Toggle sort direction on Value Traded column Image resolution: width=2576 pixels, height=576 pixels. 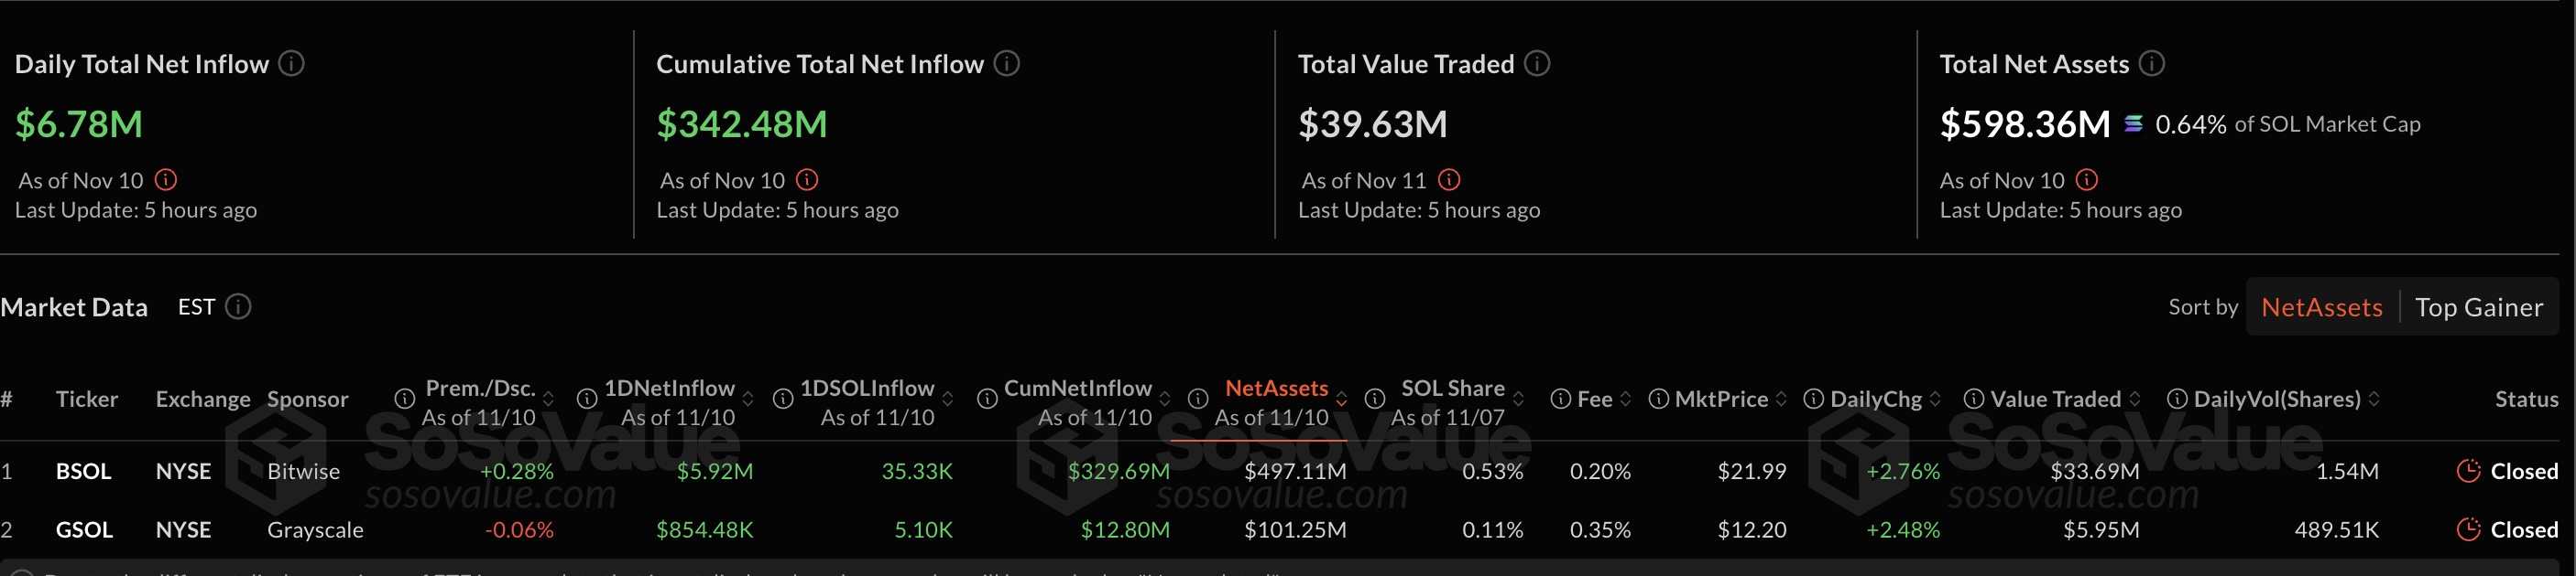(x=2137, y=398)
